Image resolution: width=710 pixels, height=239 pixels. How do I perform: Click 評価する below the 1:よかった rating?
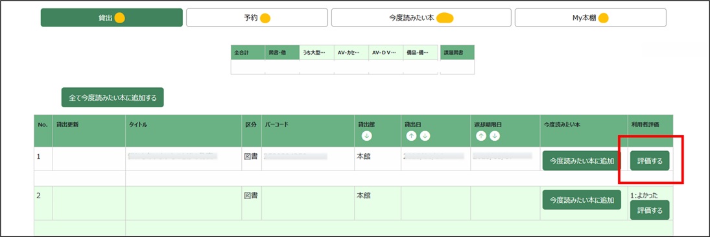pos(649,210)
